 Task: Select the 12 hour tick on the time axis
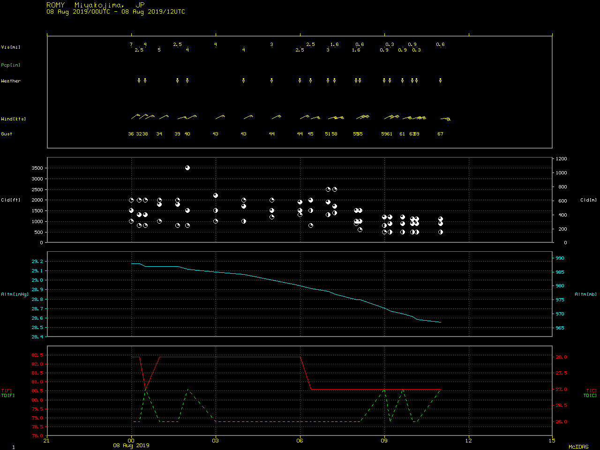(x=469, y=440)
